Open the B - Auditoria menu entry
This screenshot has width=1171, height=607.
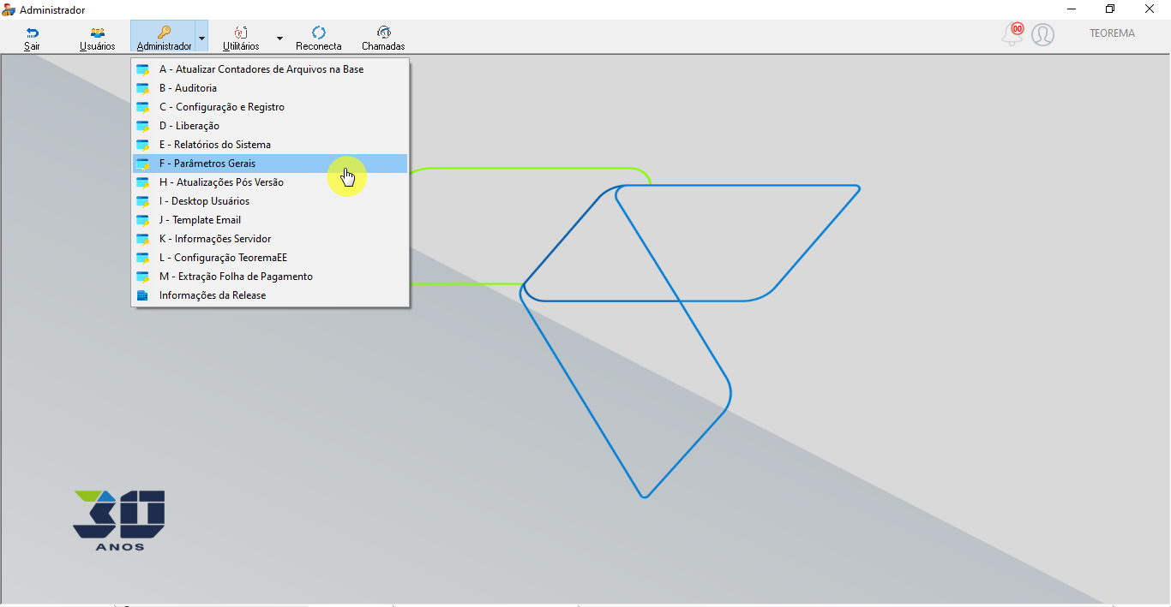270,88
